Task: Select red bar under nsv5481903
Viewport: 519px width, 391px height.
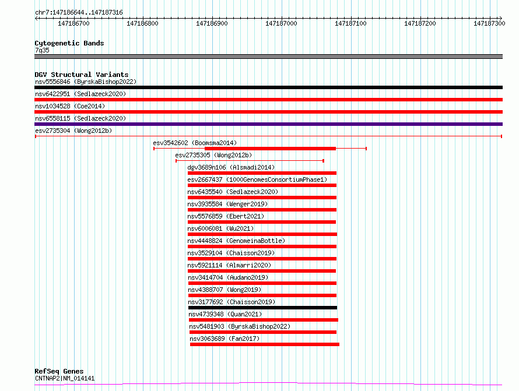Action: coord(263,333)
